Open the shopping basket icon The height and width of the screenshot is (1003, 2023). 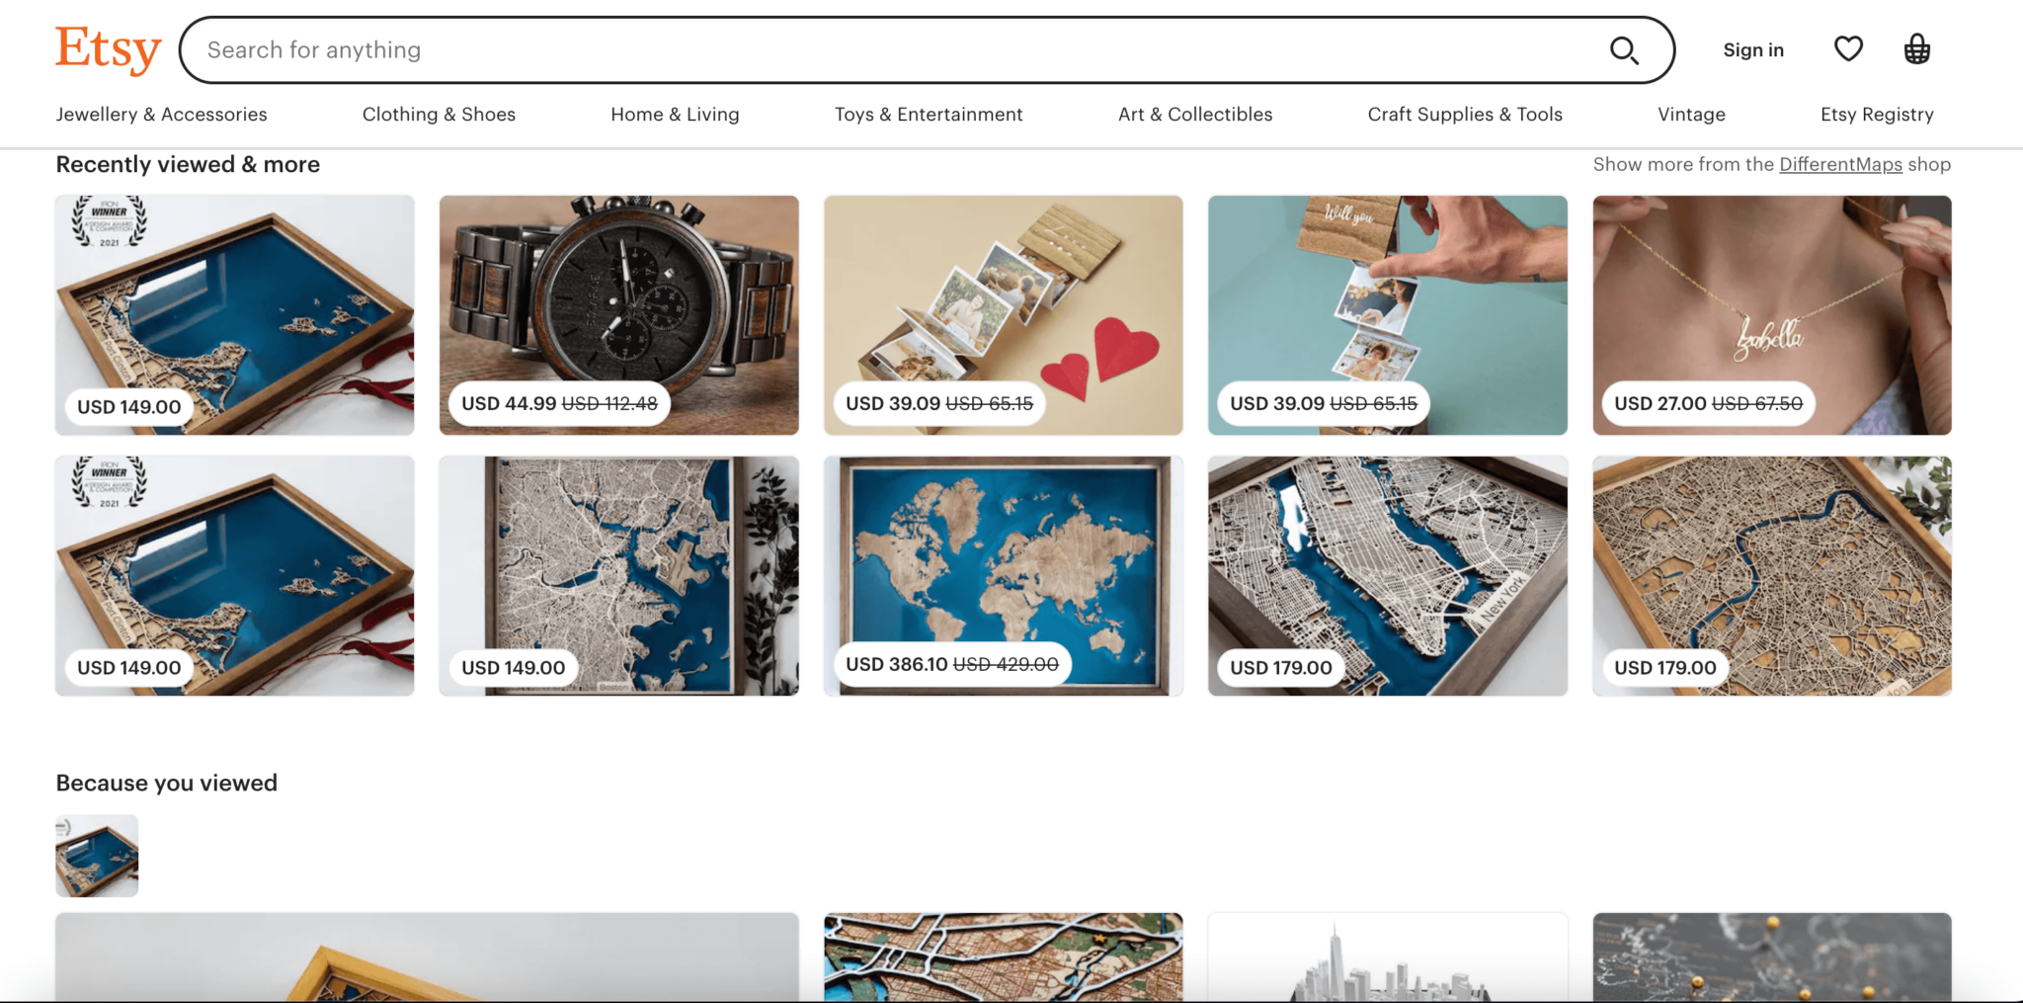(1916, 48)
